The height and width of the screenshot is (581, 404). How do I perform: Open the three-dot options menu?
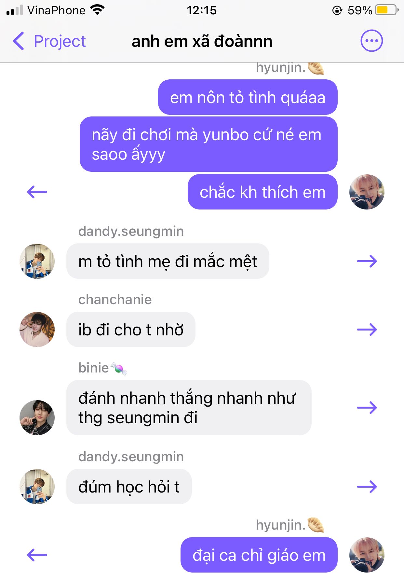click(x=371, y=41)
